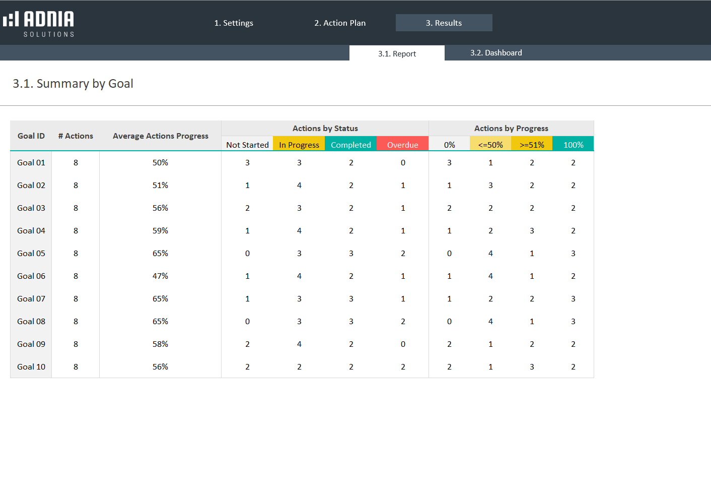Viewport: 711px width, 488px height.
Task: Select the green Completed status header
Action: pyautogui.click(x=351, y=145)
